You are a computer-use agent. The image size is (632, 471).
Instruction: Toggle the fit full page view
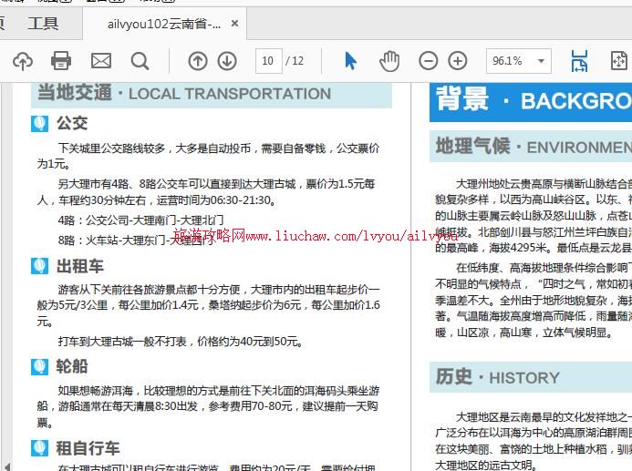pos(618,61)
